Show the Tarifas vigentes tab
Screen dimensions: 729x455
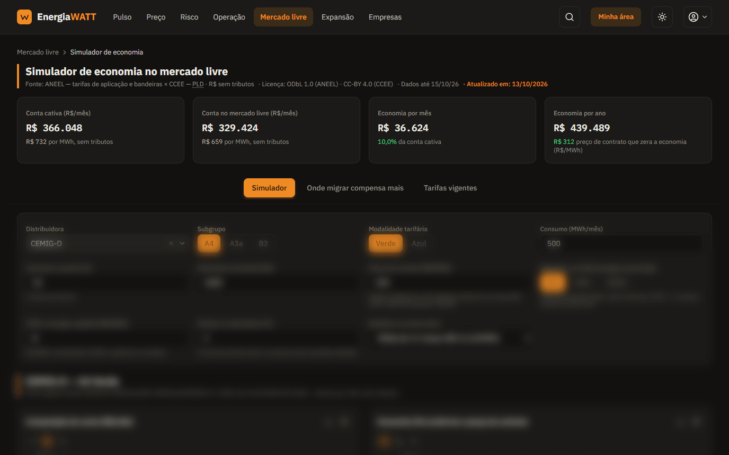450,188
